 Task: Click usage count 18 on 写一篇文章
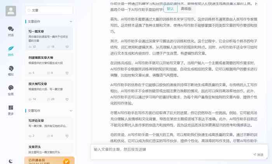click(51, 47)
